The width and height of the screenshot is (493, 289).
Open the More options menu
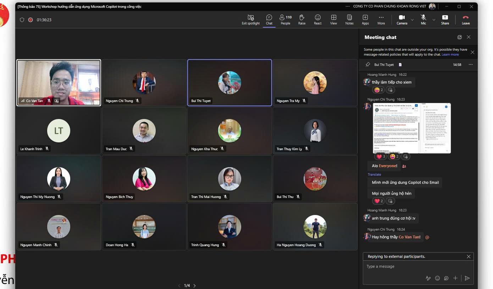point(381,19)
